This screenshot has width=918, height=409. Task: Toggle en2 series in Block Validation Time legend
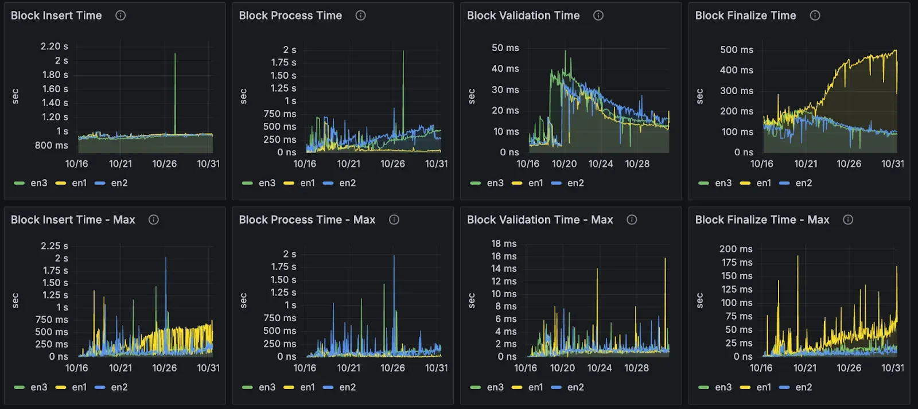pos(575,183)
